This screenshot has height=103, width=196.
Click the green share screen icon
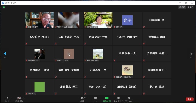(x=107, y=98)
